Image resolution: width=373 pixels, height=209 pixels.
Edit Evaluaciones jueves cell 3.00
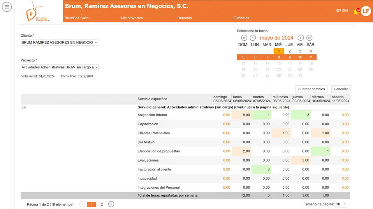coord(301,160)
